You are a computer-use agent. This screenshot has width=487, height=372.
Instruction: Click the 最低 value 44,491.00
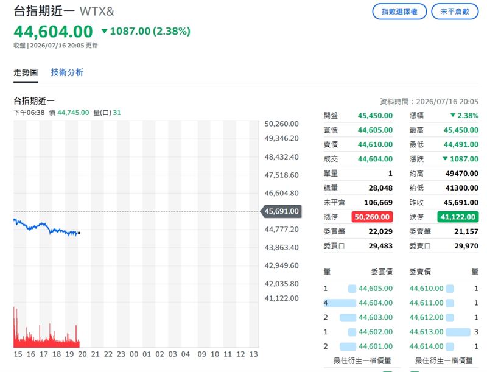click(x=461, y=144)
